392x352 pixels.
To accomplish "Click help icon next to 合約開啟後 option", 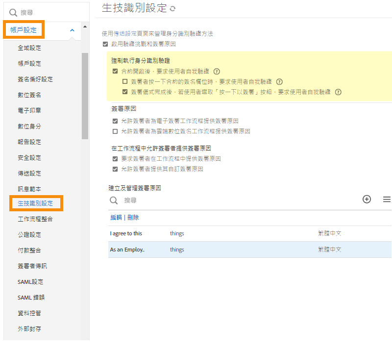I will coord(217,72).
